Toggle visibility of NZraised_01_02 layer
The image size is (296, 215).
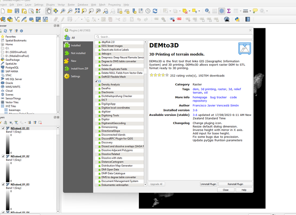coord(3,156)
